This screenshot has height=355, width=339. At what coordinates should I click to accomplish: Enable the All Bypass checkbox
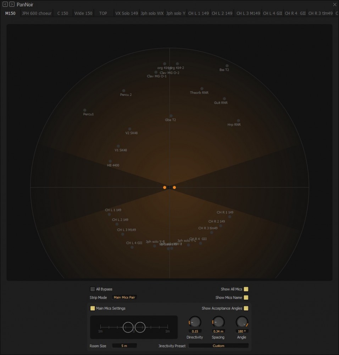pos(93,289)
